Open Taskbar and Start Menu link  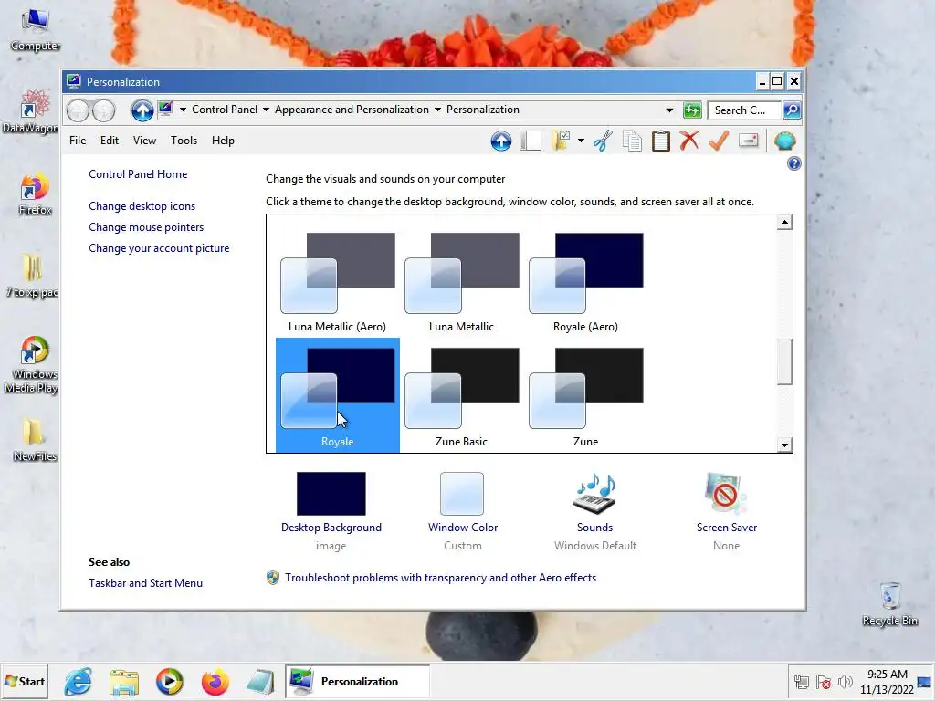(145, 583)
